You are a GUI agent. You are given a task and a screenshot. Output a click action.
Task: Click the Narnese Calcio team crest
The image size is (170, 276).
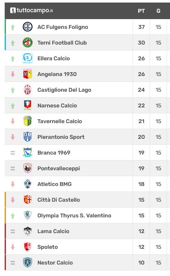coord(28,105)
